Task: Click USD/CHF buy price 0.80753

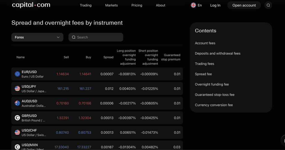Action: pyautogui.click(x=85, y=132)
